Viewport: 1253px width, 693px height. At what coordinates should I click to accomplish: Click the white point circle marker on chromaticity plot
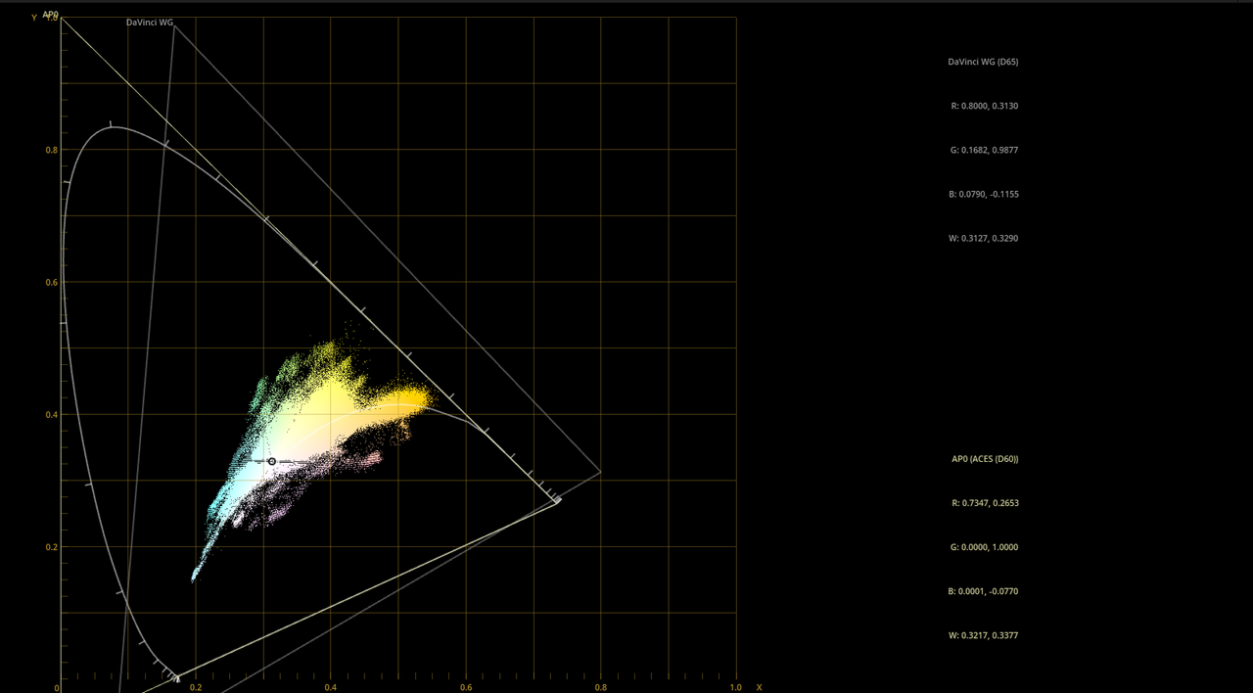[x=272, y=461]
